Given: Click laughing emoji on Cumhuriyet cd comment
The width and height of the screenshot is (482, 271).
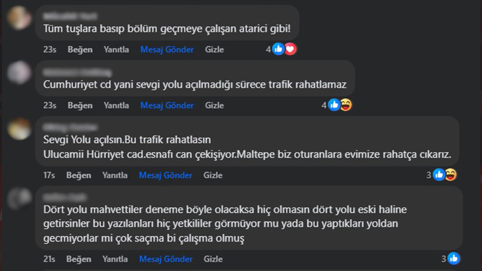Looking at the screenshot, I should click(346, 105).
